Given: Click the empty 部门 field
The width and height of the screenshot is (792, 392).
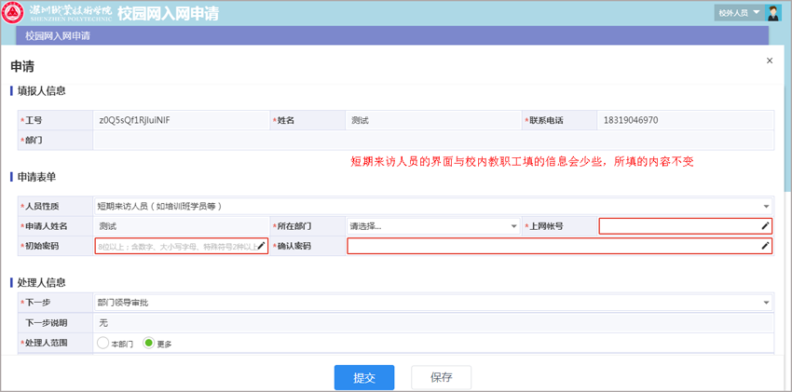Looking at the screenshot, I should pyautogui.click(x=432, y=140).
